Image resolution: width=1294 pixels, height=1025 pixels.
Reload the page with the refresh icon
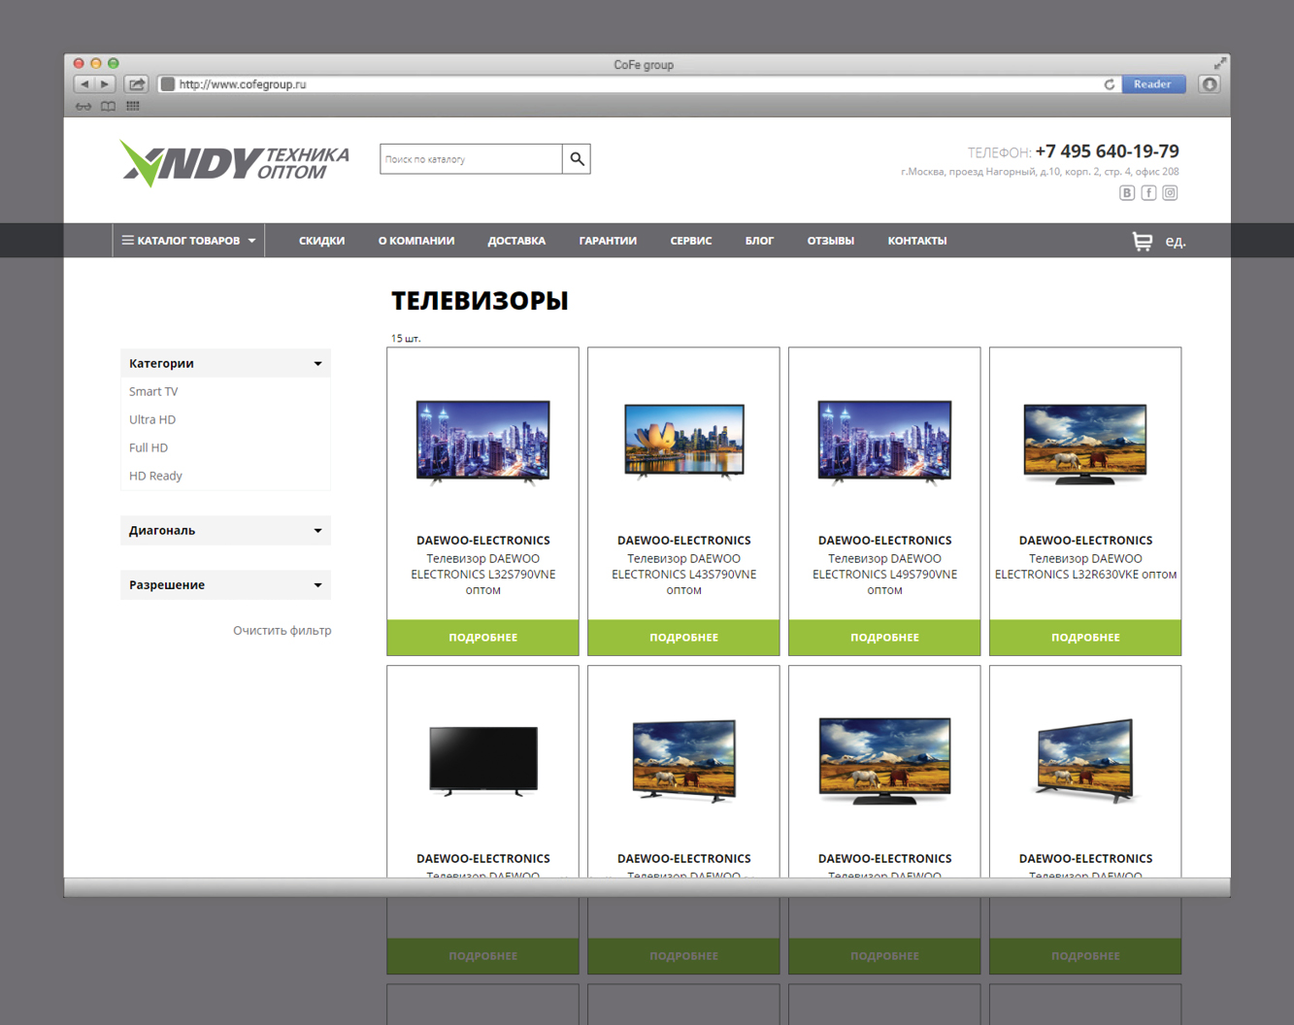pyautogui.click(x=1110, y=84)
